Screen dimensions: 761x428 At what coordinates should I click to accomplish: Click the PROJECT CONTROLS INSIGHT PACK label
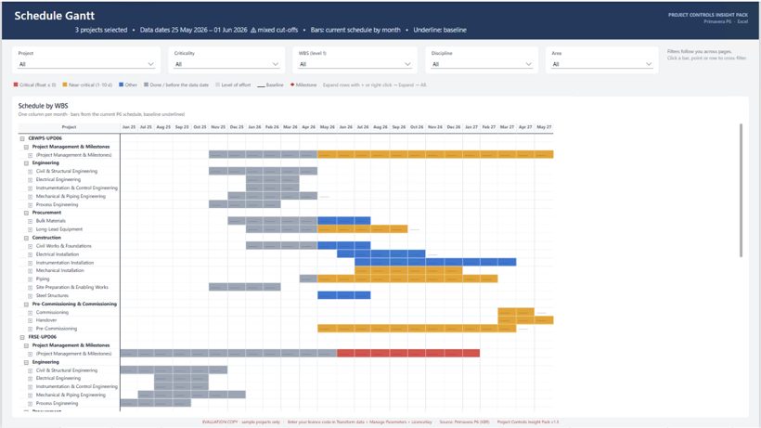(707, 15)
